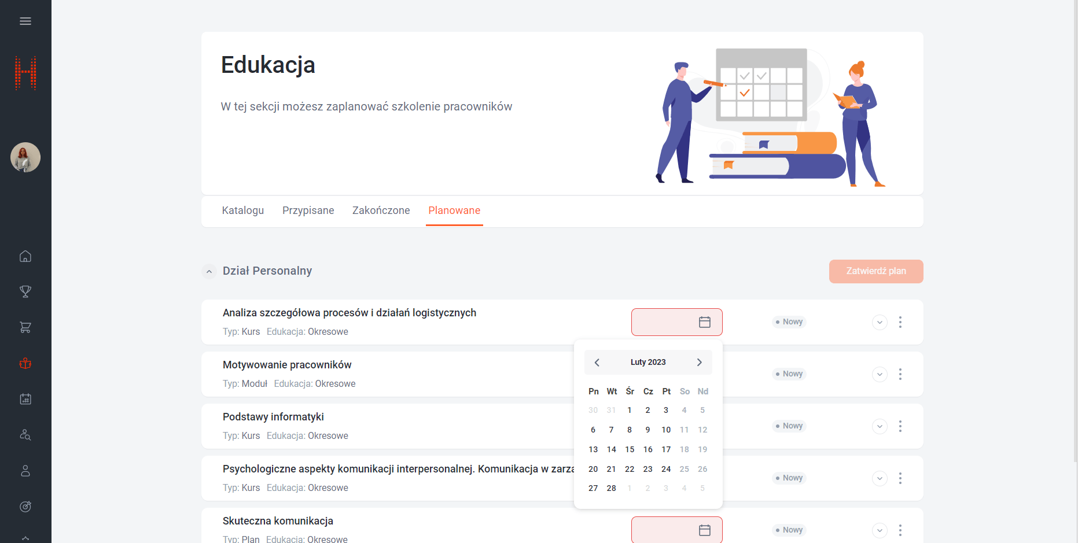
Task: Click the home icon in sidebar
Action: pos(25,256)
